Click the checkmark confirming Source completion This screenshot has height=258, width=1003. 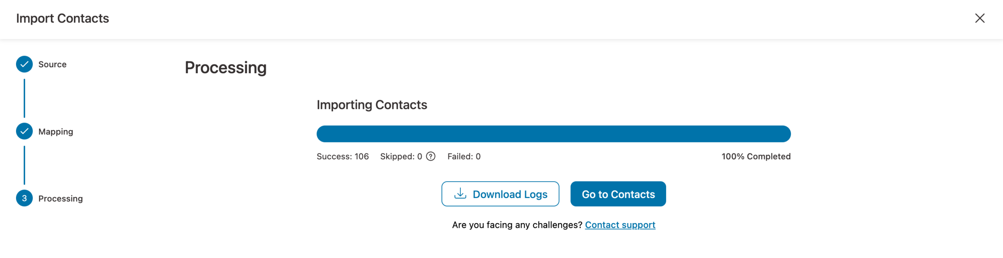tap(25, 64)
